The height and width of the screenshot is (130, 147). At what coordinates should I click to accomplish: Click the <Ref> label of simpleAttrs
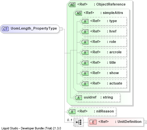(89, 13)
